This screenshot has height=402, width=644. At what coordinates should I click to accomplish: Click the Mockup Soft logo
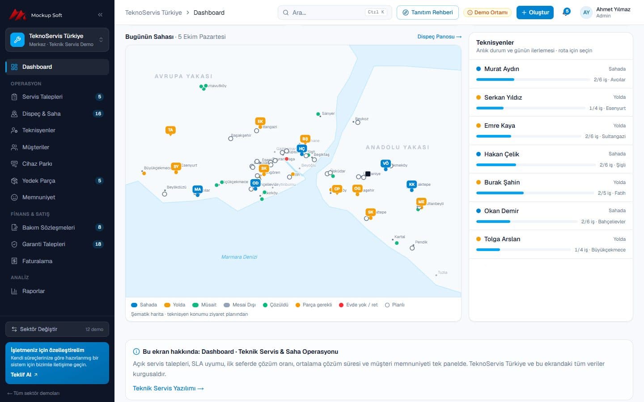click(x=36, y=15)
